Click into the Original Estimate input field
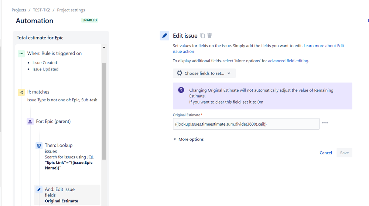Viewport: 369px width, 206px height. [246, 124]
